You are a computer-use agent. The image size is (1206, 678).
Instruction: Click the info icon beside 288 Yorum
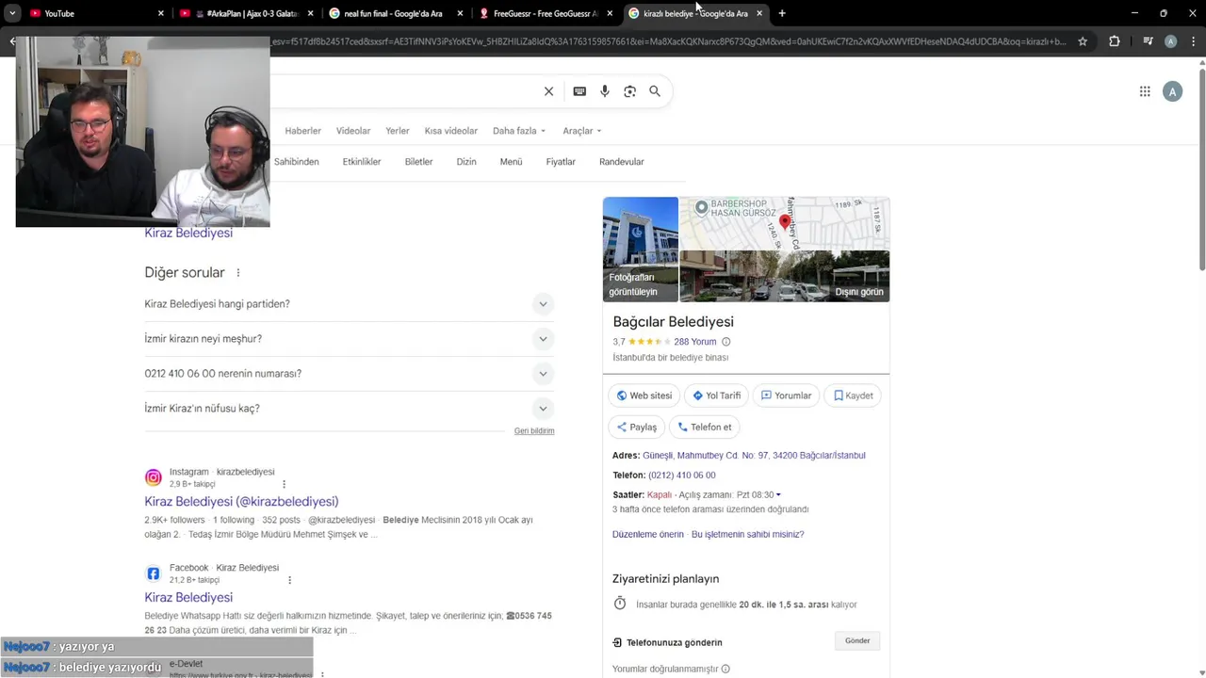725,342
